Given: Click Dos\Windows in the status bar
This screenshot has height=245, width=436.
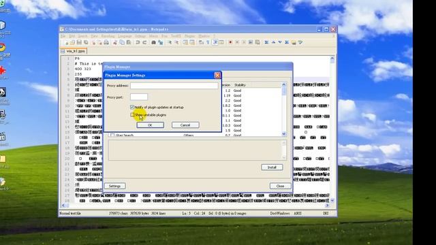Looking at the screenshot, I should coord(280,213).
